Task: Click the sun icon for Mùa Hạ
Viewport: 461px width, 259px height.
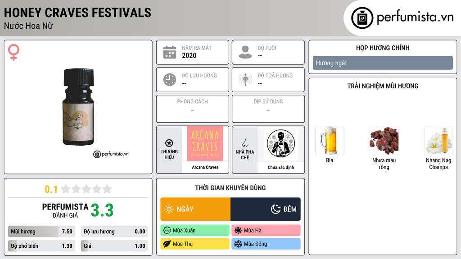Action: point(238,231)
